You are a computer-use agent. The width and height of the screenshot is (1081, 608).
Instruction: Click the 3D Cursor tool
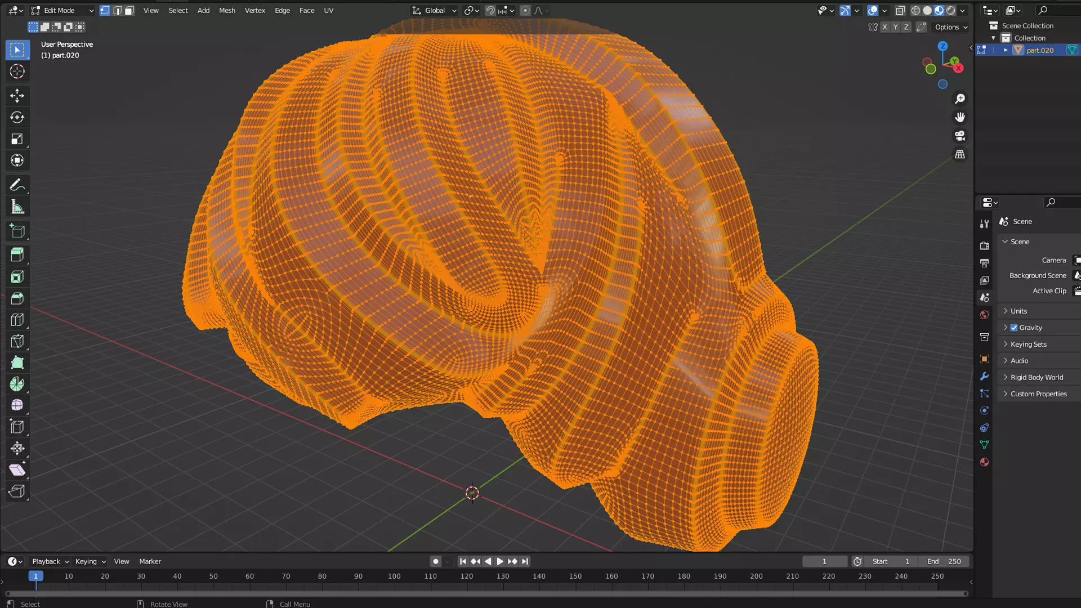(17, 71)
